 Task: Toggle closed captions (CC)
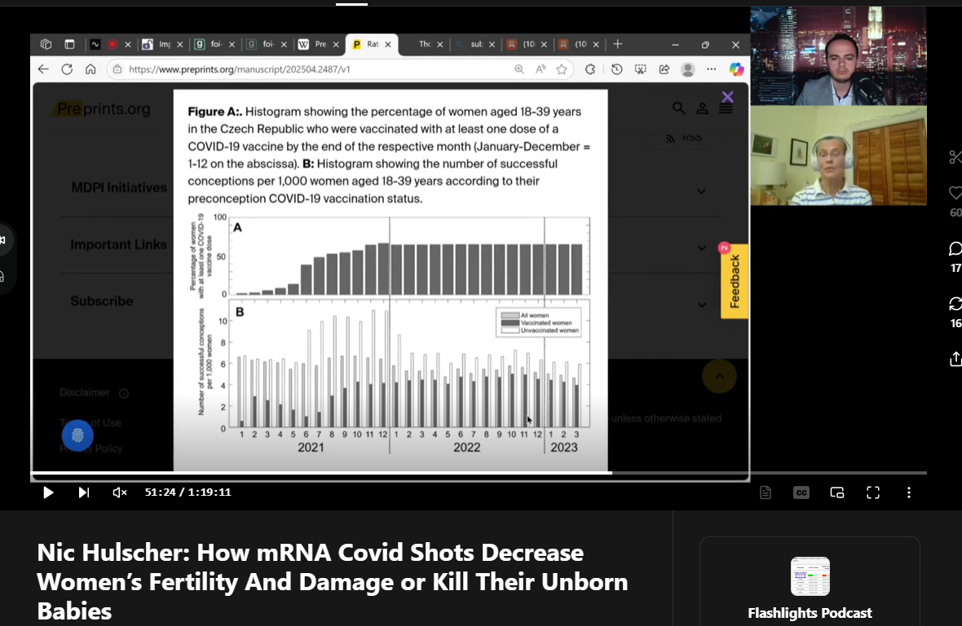tap(801, 492)
